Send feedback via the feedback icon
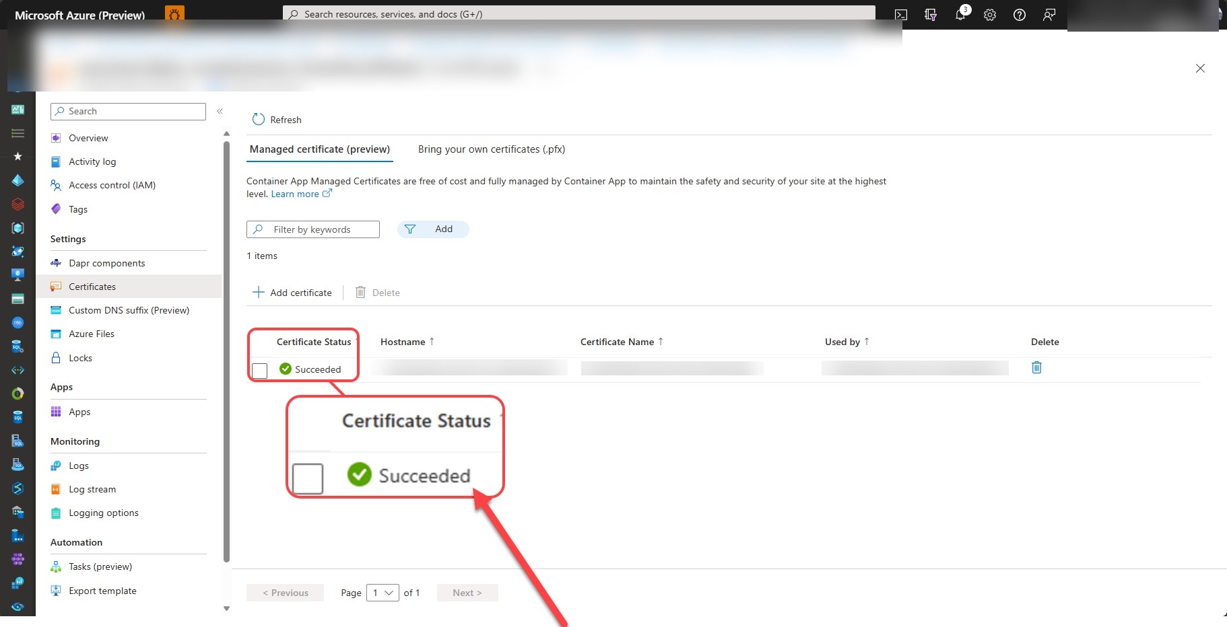This screenshot has height=627, width=1227. click(1049, 14)
